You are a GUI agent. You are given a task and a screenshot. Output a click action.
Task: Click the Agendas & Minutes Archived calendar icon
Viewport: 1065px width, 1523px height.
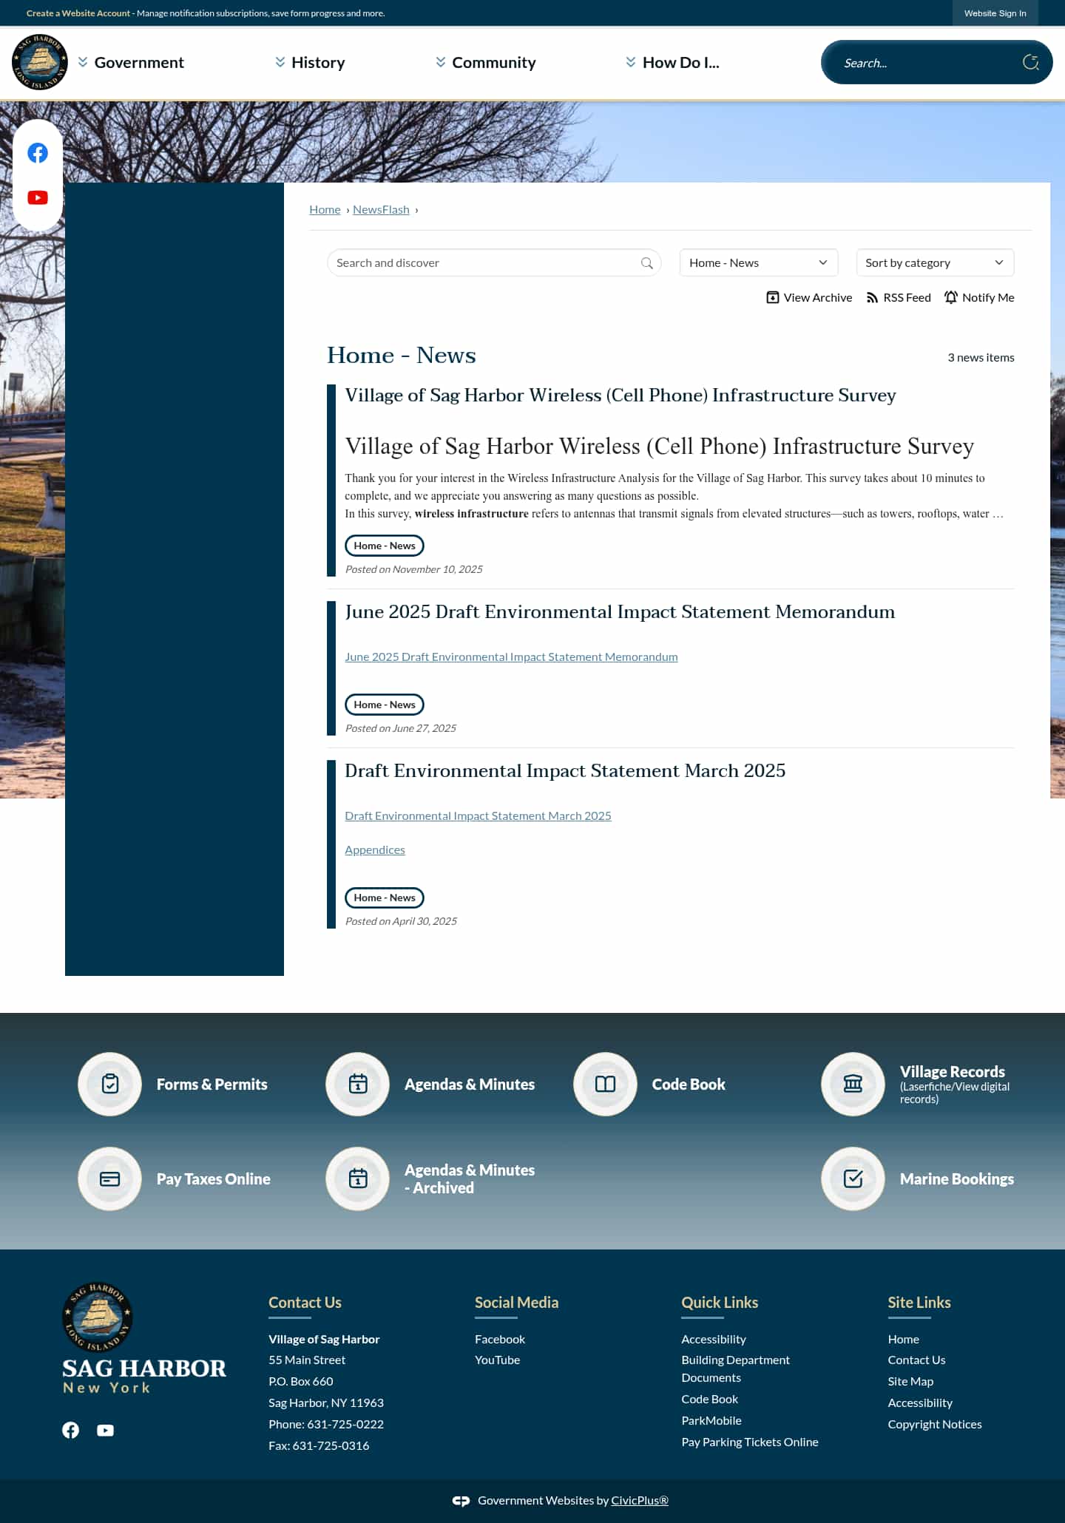click(x=358, y=1178)
